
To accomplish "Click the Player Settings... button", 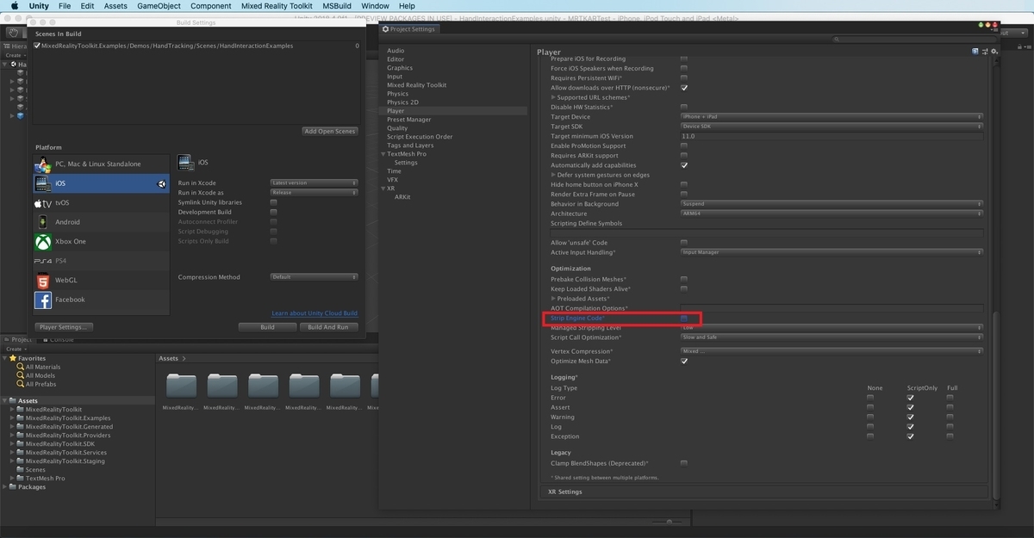I will [x=64, y=327].
